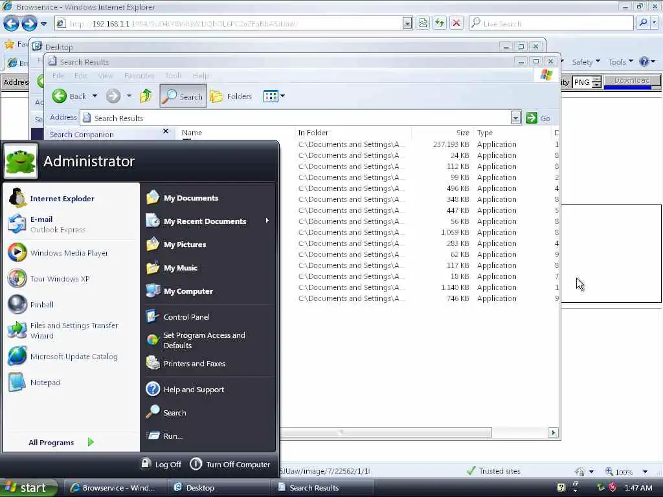Click IE browser forward arrow
Image resolution: width=663 pixels, height=497 pixels.
(29, 23)
